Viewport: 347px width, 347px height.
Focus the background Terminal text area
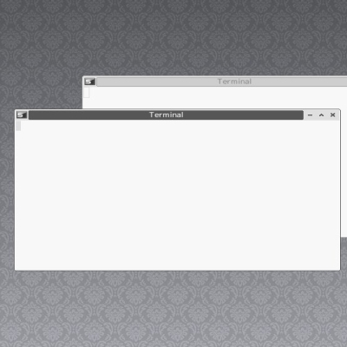pyautogui.click(x=214, y=98)
